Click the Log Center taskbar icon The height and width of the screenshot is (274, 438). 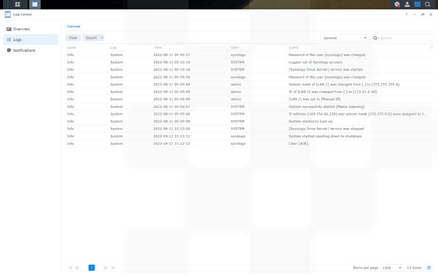tap(35, 4)
